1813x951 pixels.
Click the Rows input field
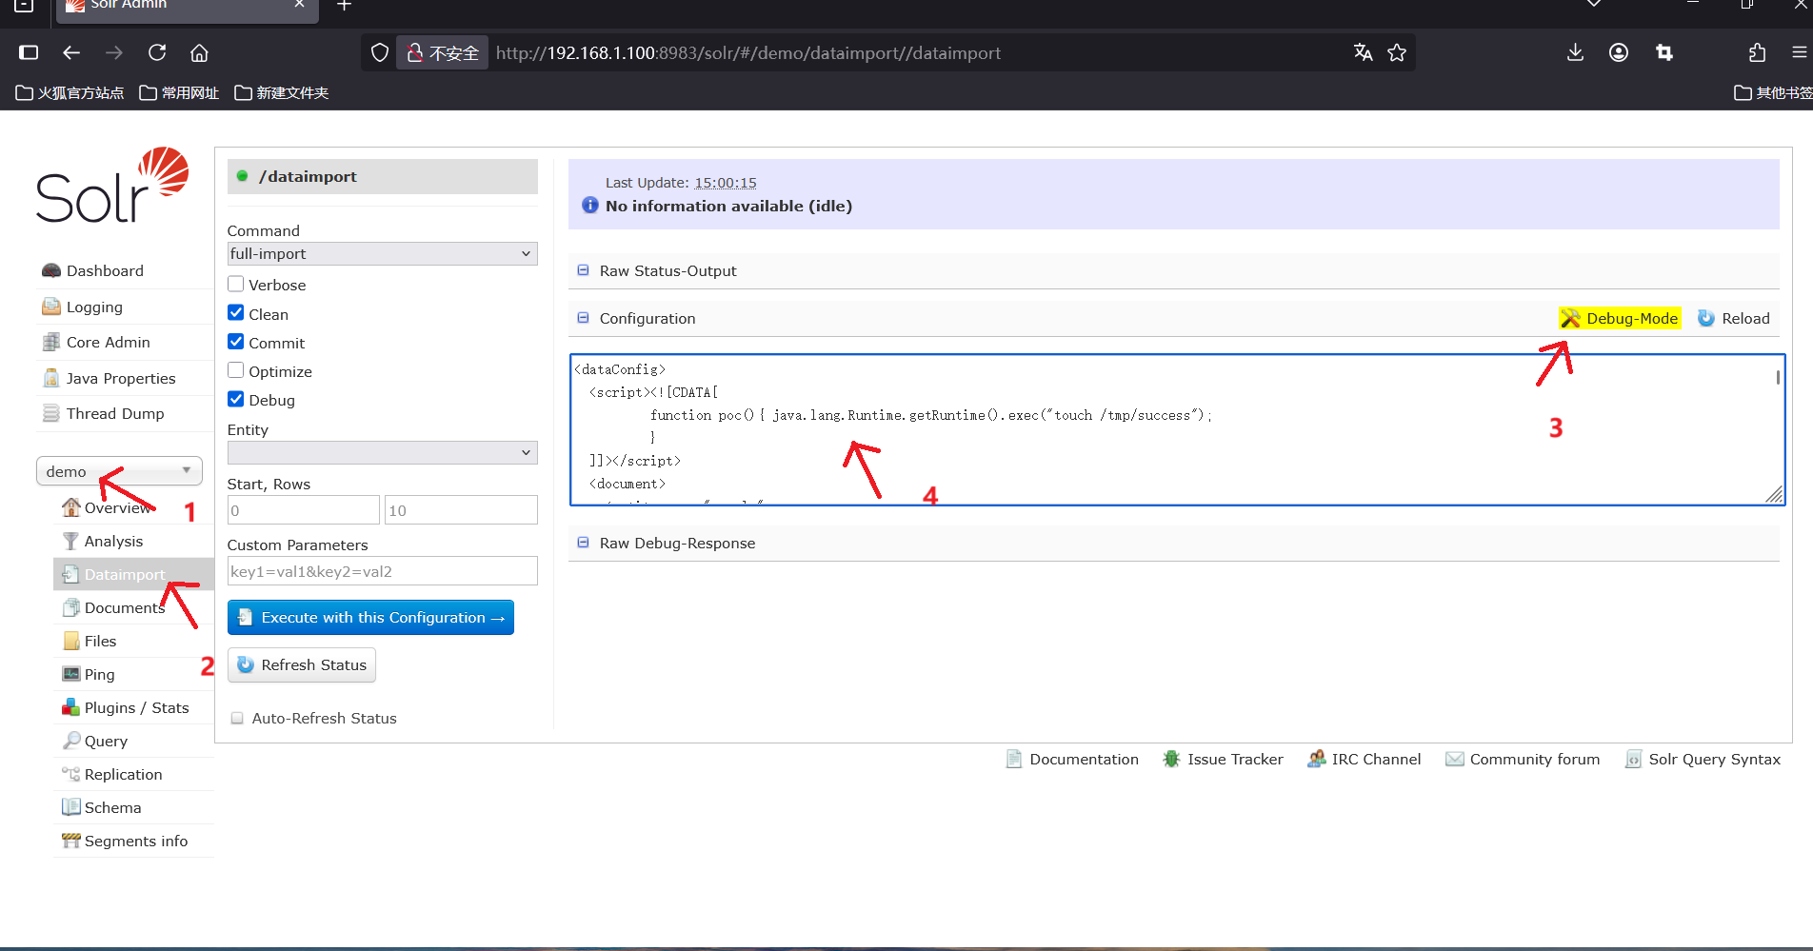tap(461, 510)
